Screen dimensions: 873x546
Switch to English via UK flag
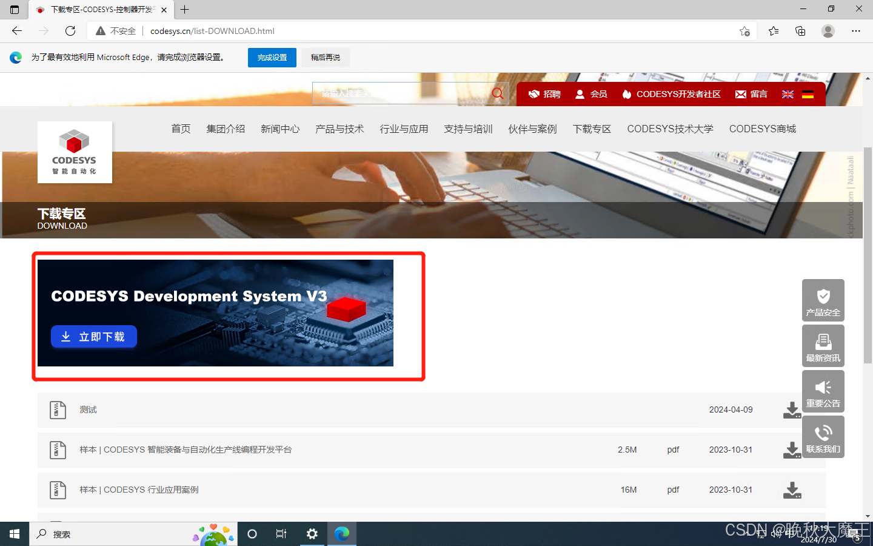pos(788,94)
